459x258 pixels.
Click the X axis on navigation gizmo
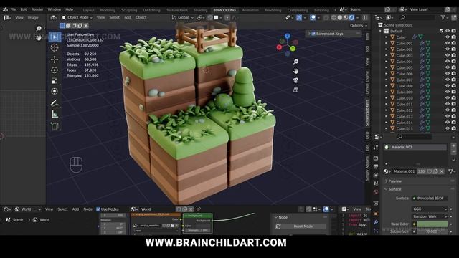tap(279, 47)
